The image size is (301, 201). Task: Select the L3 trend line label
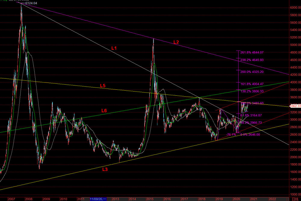[105, 169]
